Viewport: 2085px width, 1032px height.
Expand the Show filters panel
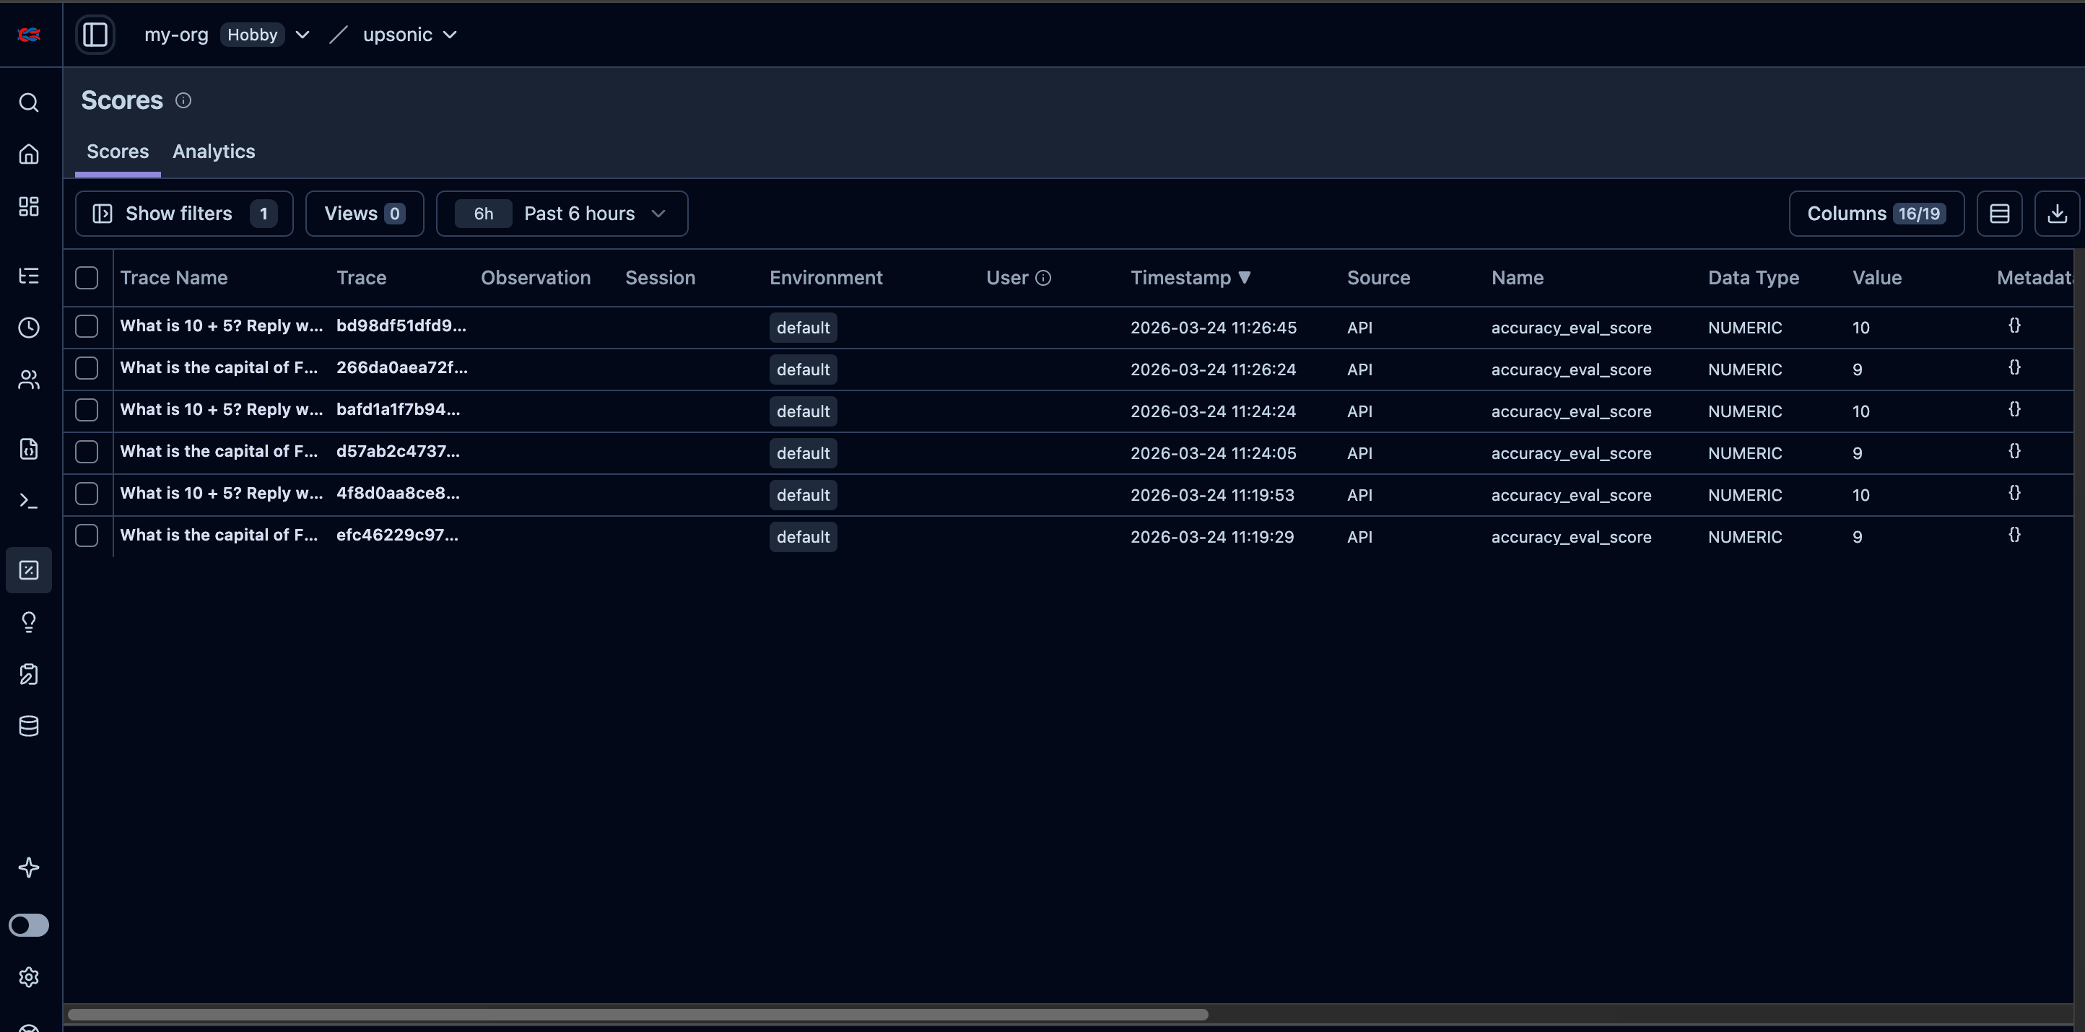(185, 214)
